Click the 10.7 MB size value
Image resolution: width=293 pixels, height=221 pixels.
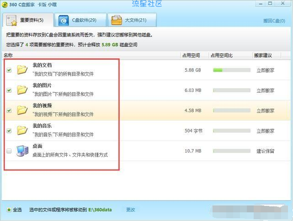click(193, 151)
